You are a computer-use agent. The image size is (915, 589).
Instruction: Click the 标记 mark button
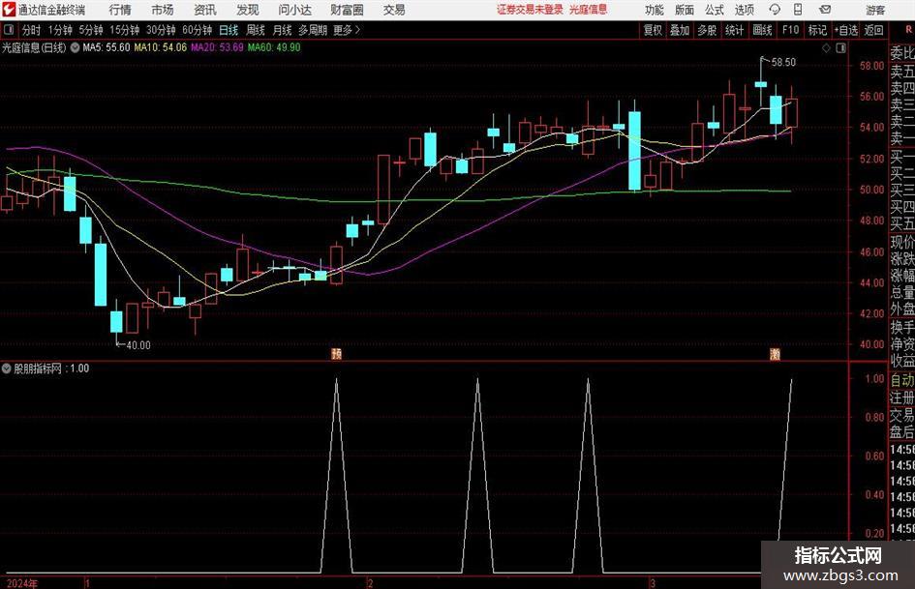click(817, 30)
